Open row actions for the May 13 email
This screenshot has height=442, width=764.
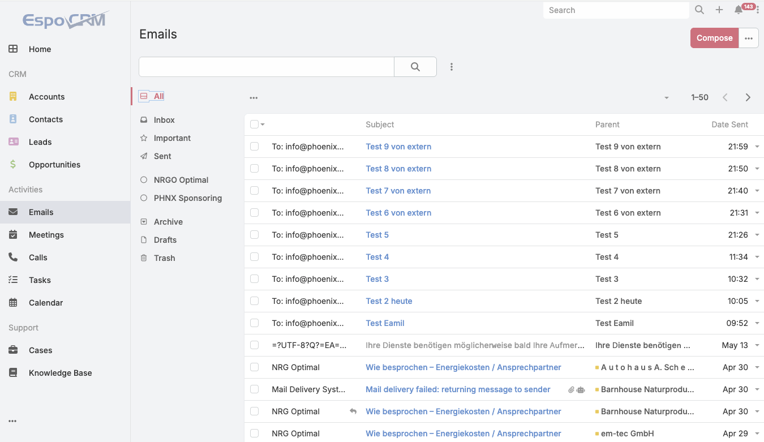(757, 345)
